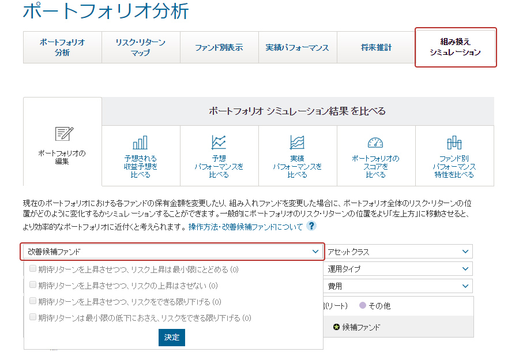Click the portfolio edit pencil icon
The height and width of the screenshot is (352, 519).
(64, 134)
